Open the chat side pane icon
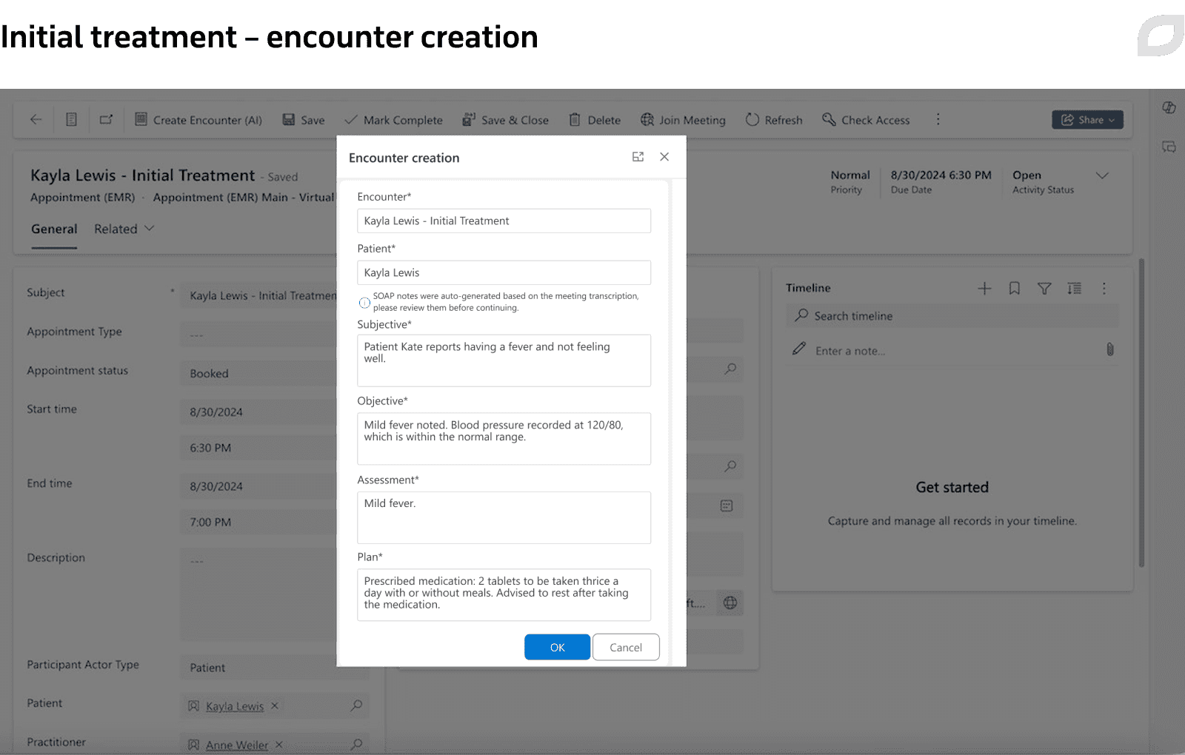This screenshot has width=1185, height=755. pos(1169,147)
